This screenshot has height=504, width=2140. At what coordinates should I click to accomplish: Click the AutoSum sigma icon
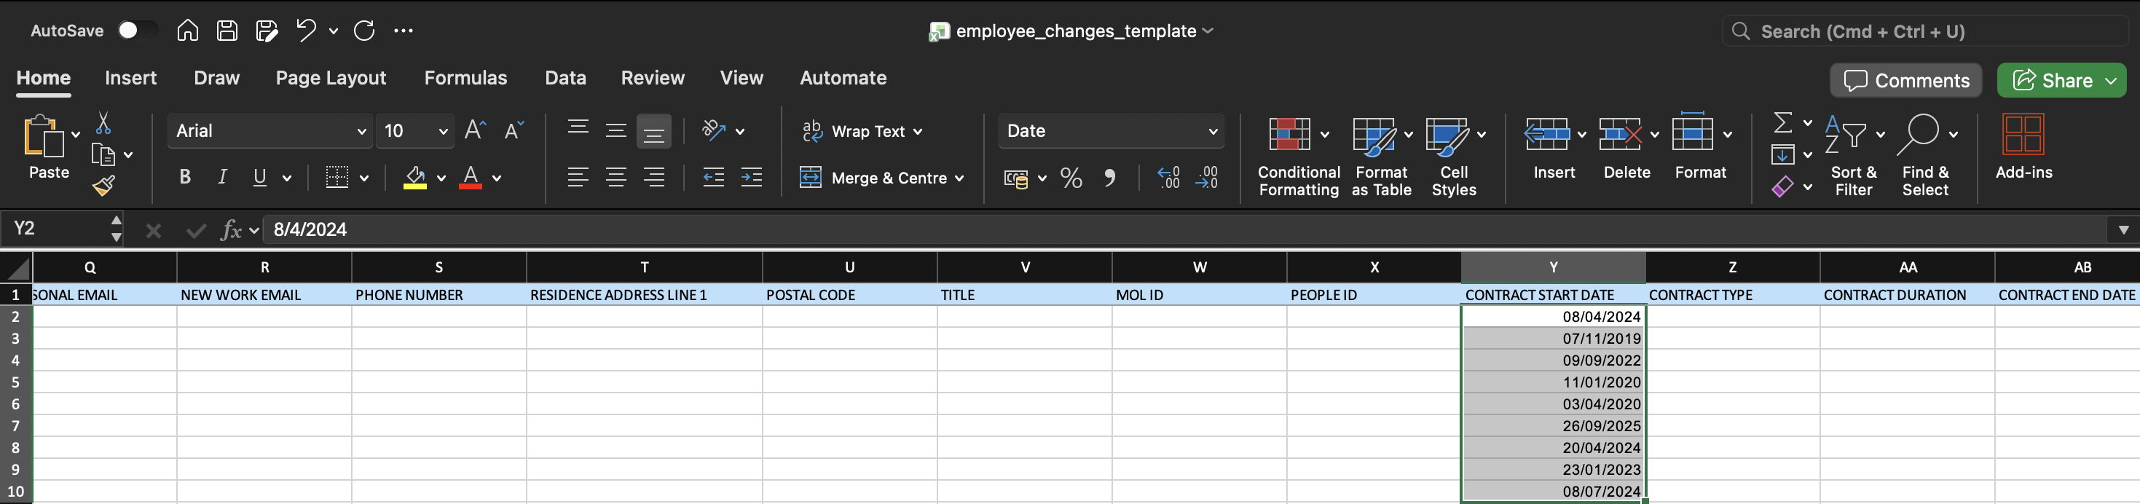(x=1782, y=123)
